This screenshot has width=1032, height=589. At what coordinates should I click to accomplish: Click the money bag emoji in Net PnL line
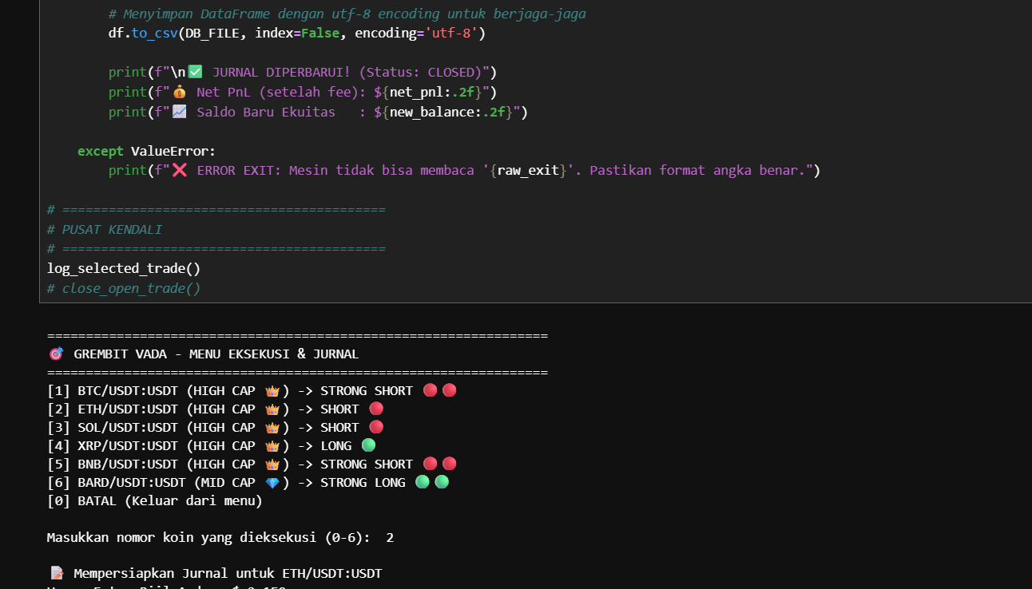coord(179,92)
